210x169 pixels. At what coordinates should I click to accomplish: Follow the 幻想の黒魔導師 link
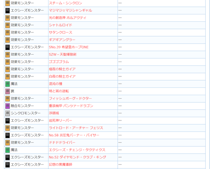tap(60, 165)
